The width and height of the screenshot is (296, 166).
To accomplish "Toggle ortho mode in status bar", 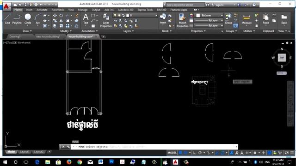I will 195,153.
